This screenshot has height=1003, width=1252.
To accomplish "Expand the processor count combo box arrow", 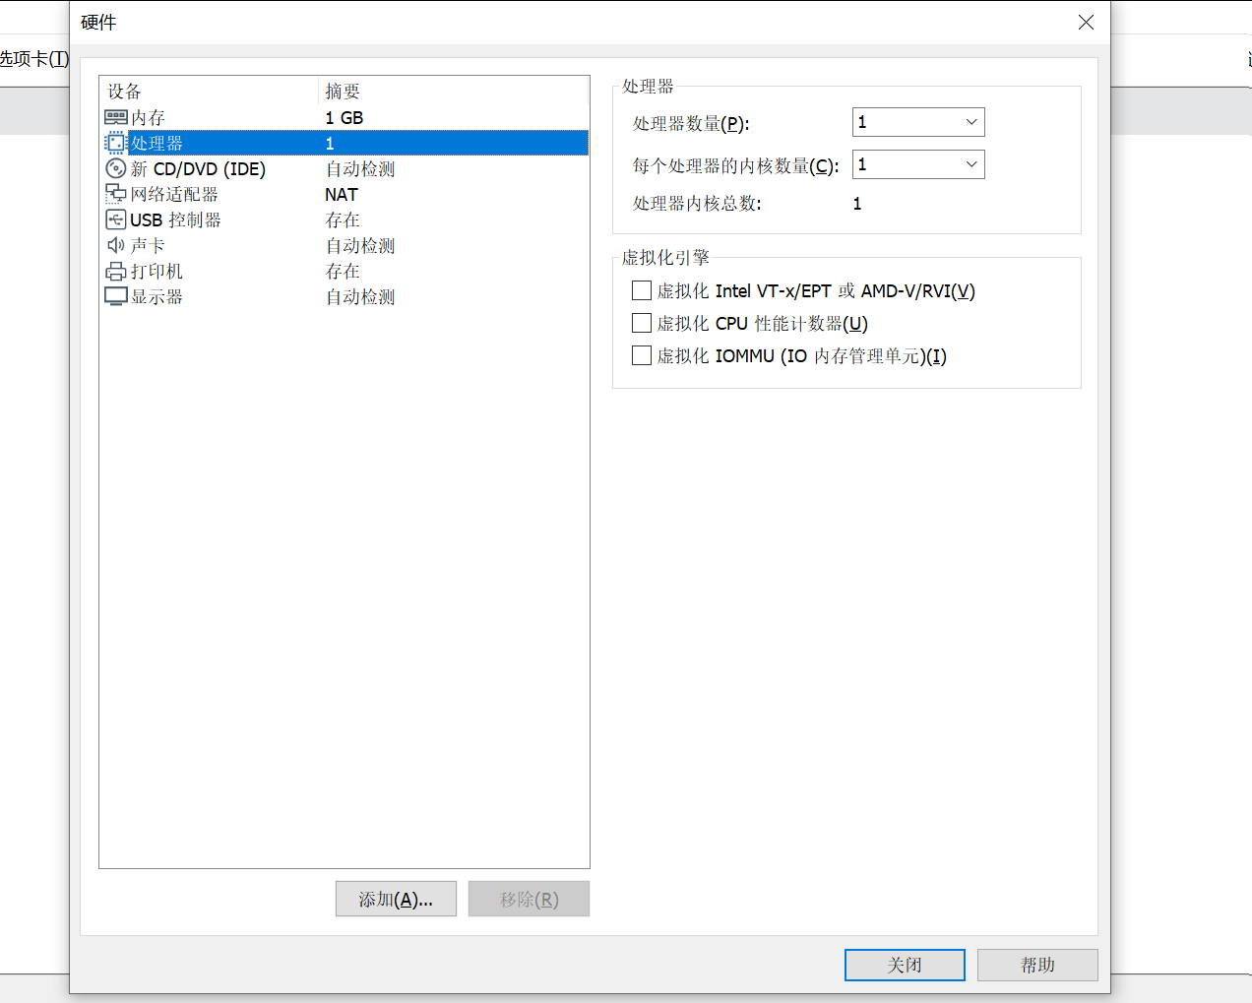I will pos(971,122).
